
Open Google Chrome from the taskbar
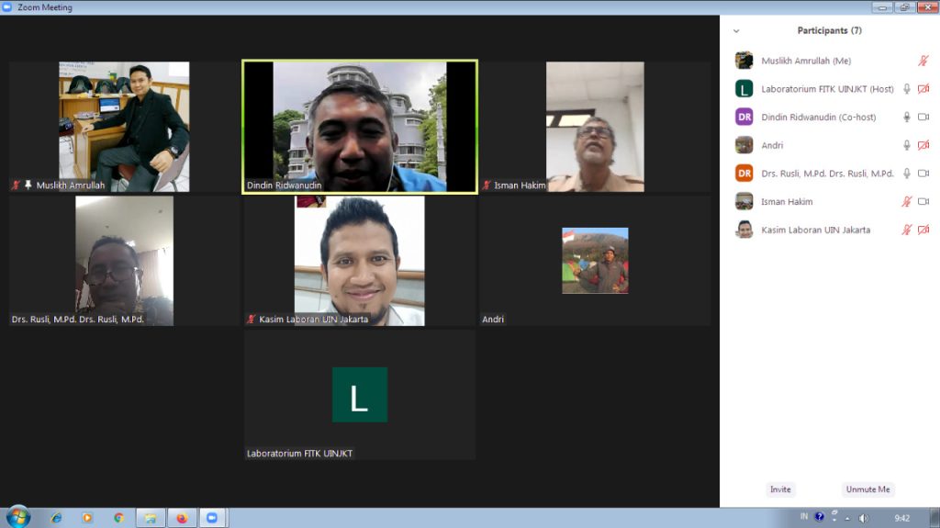(x=118, y=518)
